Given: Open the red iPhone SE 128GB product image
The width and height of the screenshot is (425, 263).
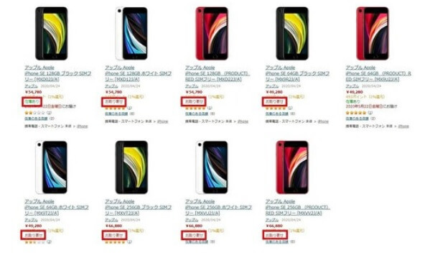Looking at the screenshot, I should click(212, 33).
